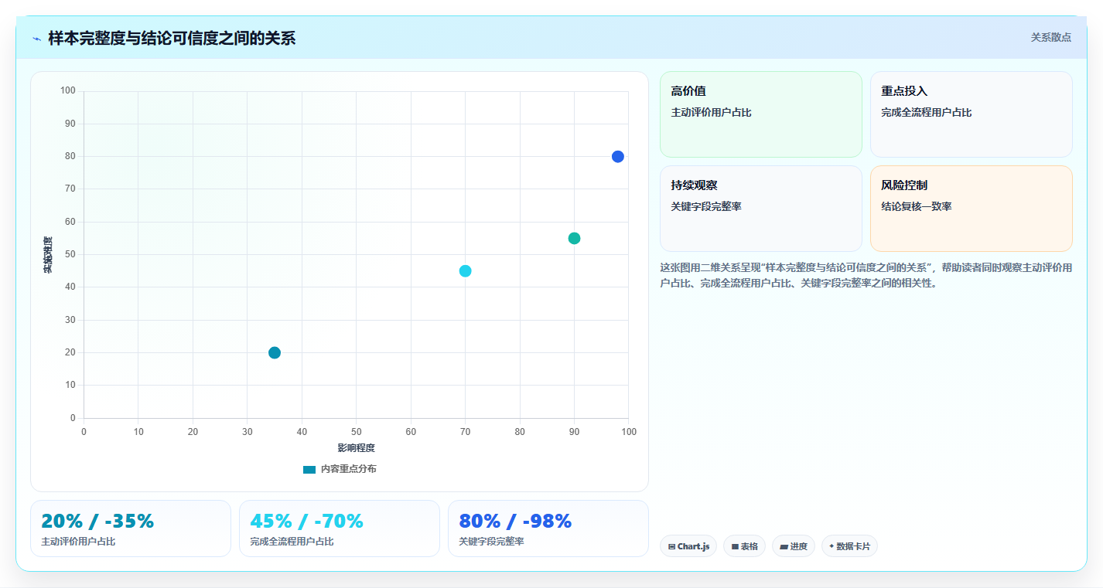
Task: Click the 45% / -70% stat card
Action: click(340, 529)
